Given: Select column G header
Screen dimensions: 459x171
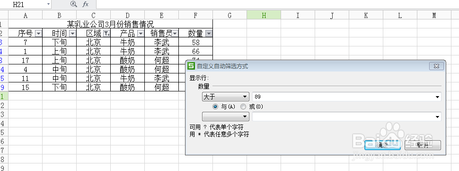Looking at the screenshot, I should point(230,15).
